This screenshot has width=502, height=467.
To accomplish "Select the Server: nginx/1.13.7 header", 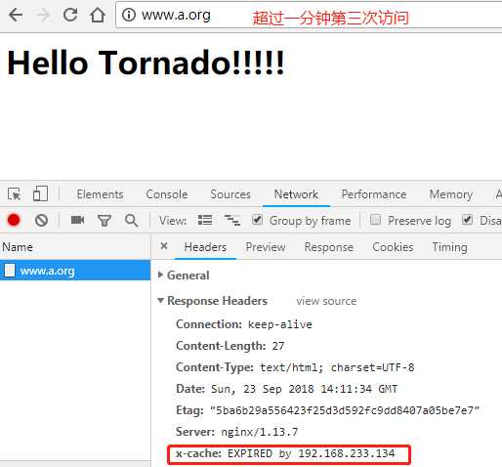I will [236, 432].
